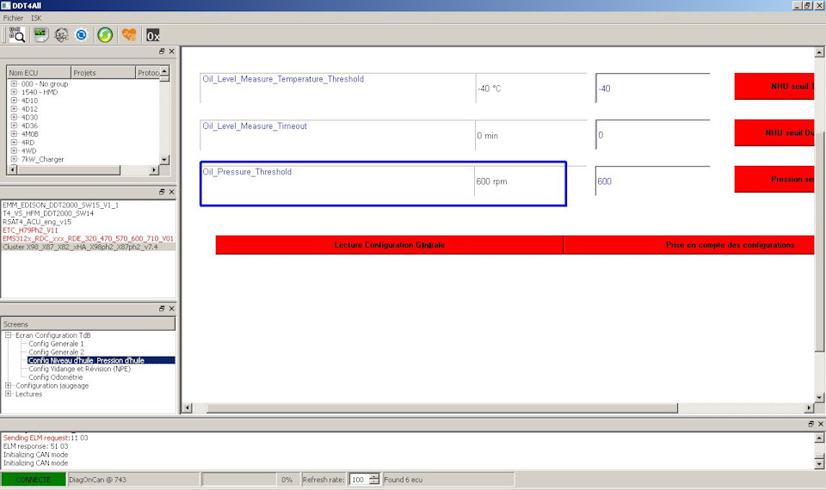Expand the 4WD tree node
826x490 pixels.
[14, 150]
